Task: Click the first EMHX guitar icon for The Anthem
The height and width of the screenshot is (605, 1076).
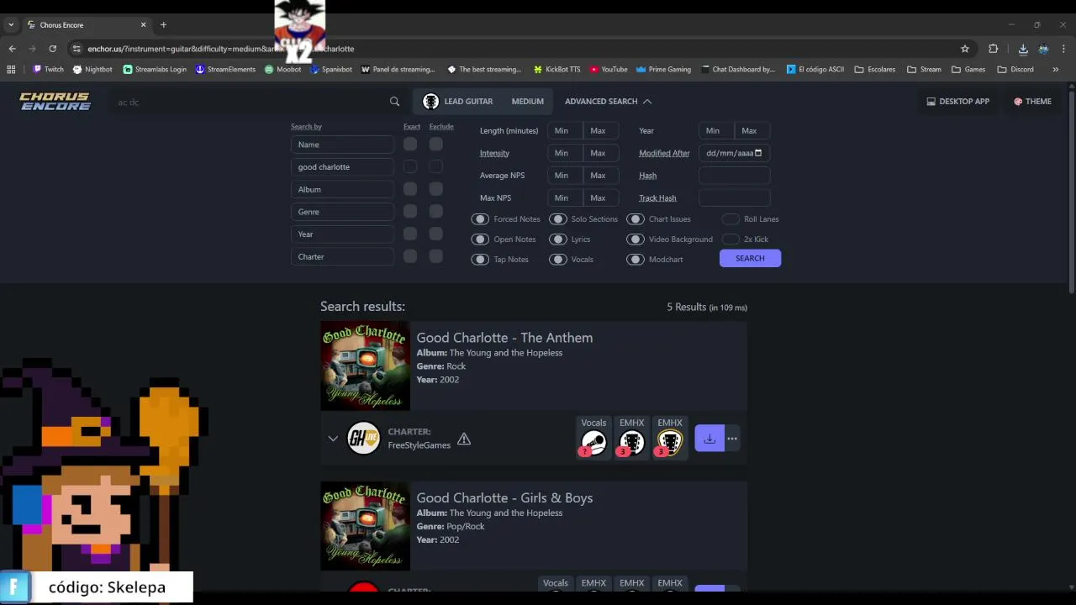Action: click(x=631, y=442)
